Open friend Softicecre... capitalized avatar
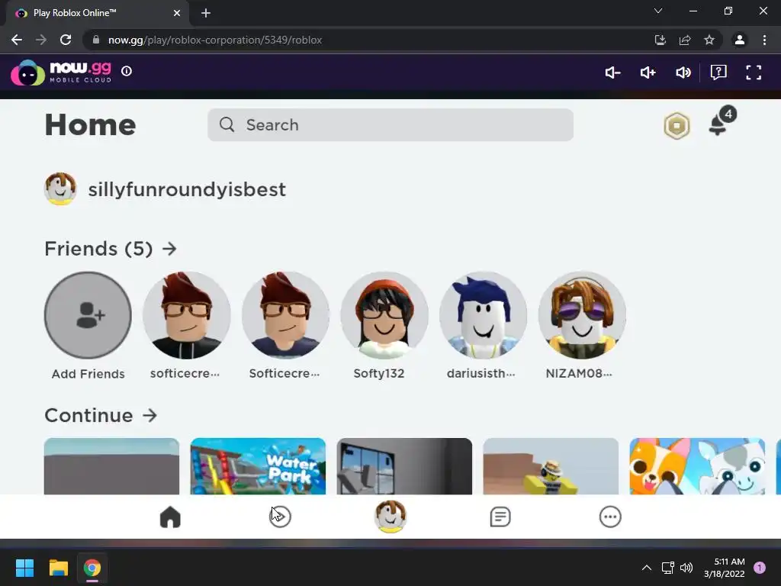 click(x=285, y=315)
